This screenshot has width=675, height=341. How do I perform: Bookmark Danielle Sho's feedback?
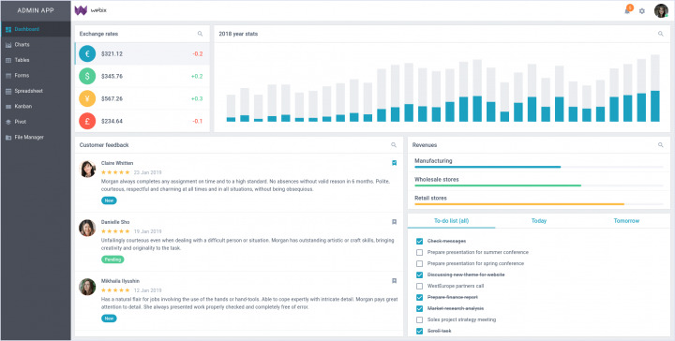tap(394, 222)
